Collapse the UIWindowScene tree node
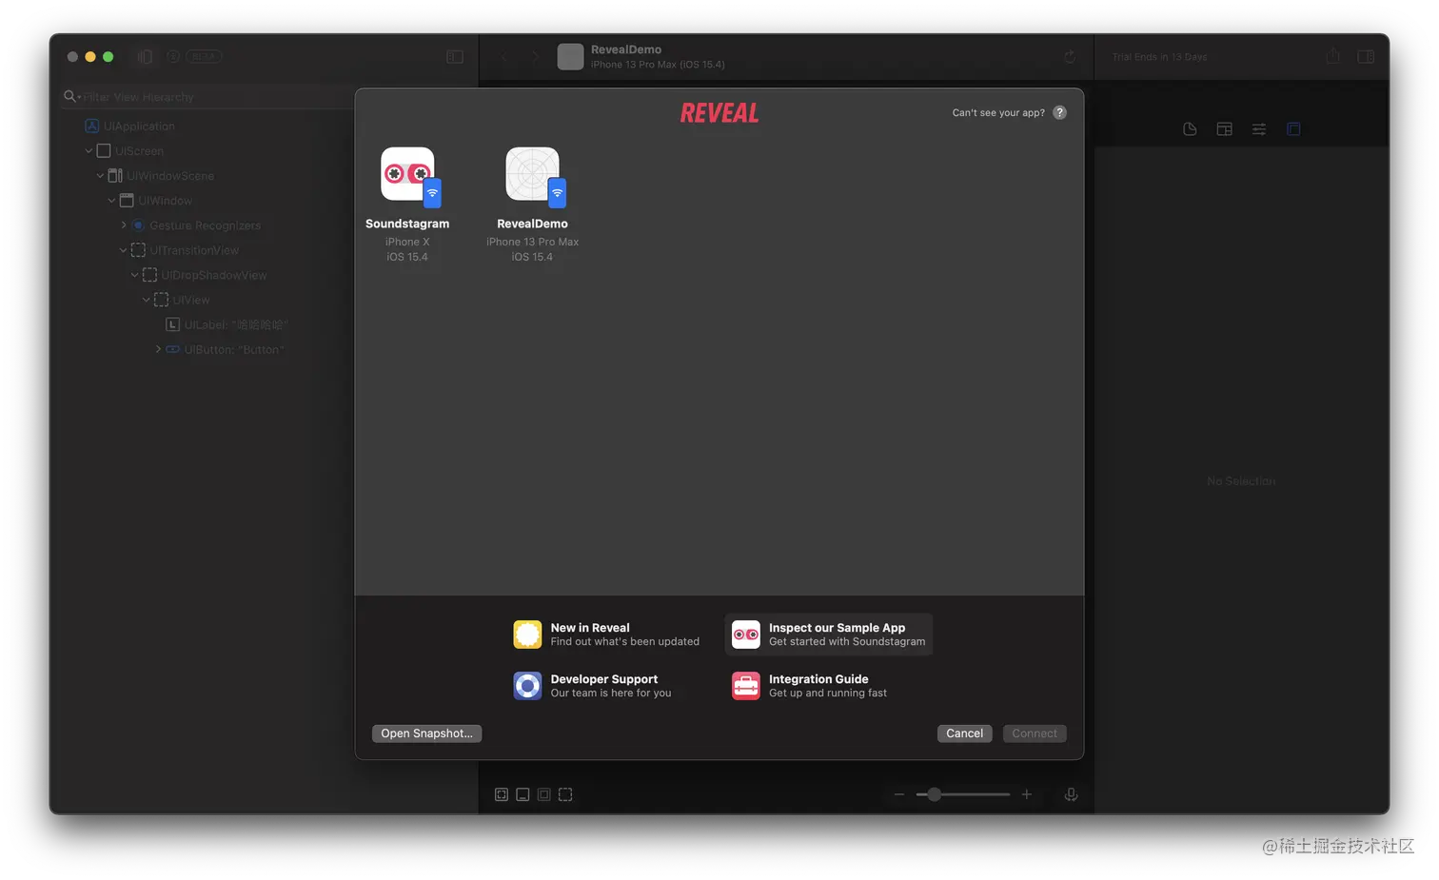 (x=100, y=175)
